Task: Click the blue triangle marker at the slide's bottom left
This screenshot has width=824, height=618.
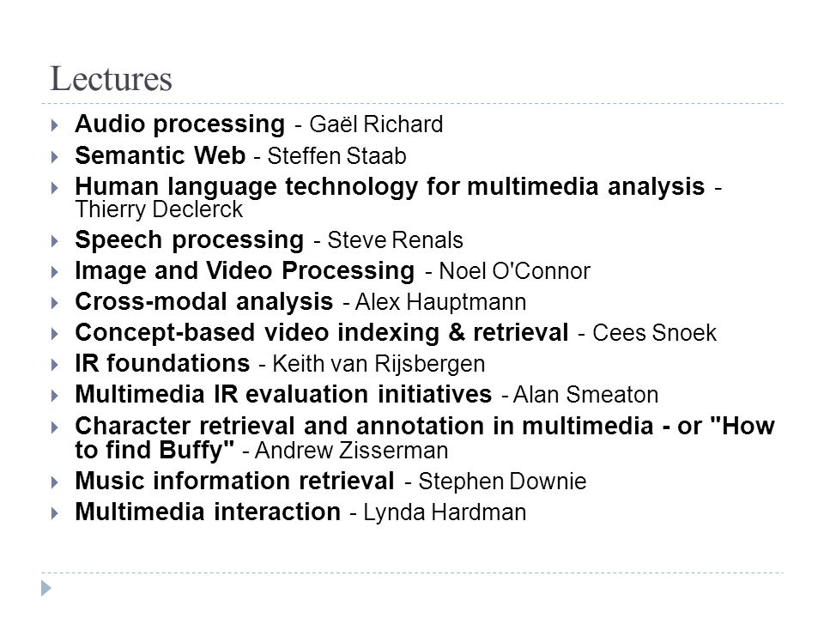Action: point(46,588)
